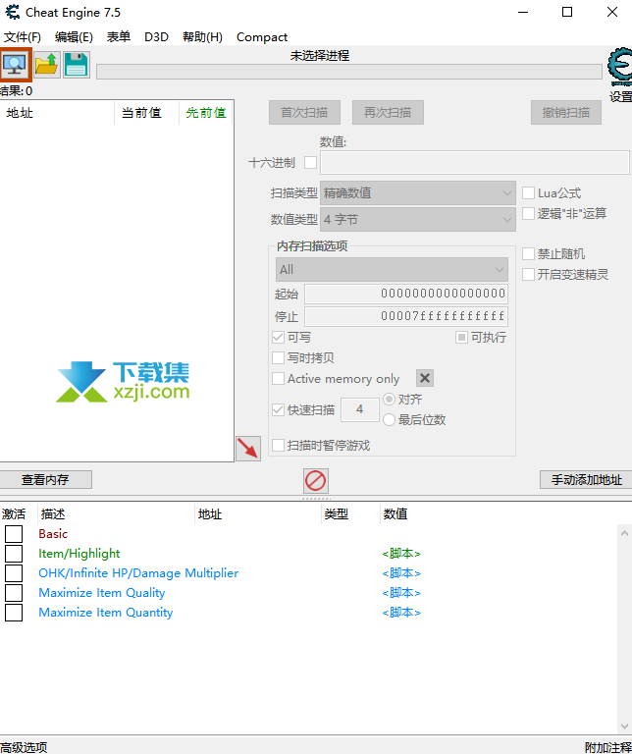
Task: Click Cheat Engine title bar icon
Action: 12,12
